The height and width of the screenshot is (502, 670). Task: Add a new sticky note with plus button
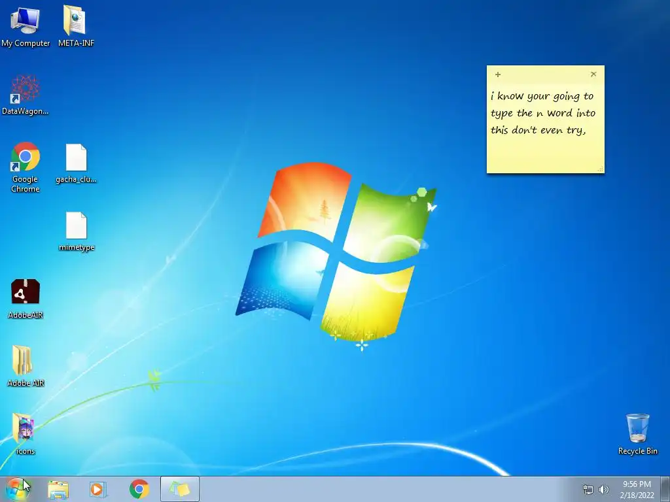(498, 75)
